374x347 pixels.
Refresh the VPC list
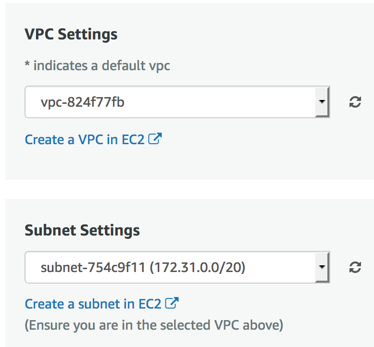(x=355, y=102)
